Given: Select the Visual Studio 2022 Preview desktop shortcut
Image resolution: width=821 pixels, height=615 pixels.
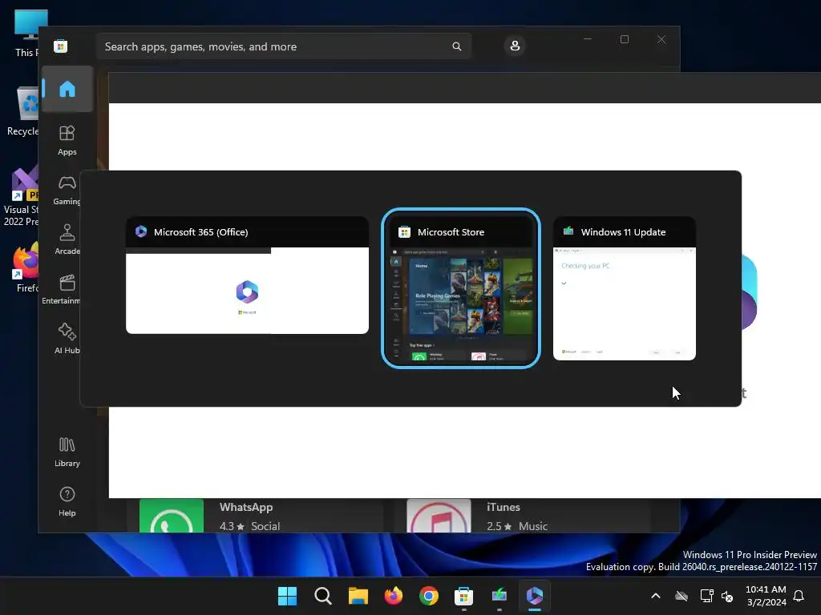Looking at the screenshot, I should pyautogui.click(x=21, y=195).
